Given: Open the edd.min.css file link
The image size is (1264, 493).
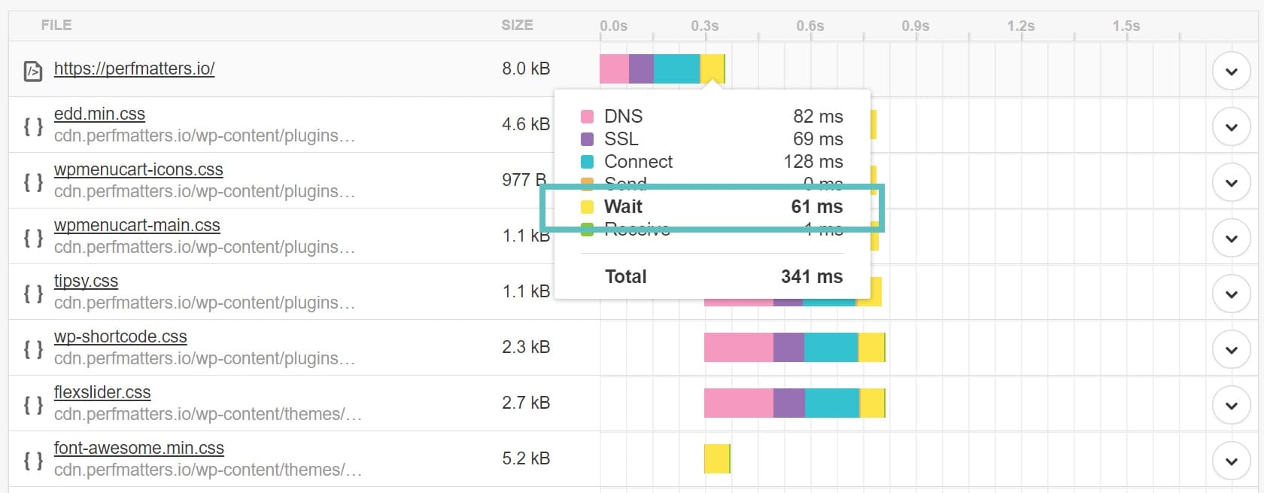Looking at the screenshot, I should 99,114.
